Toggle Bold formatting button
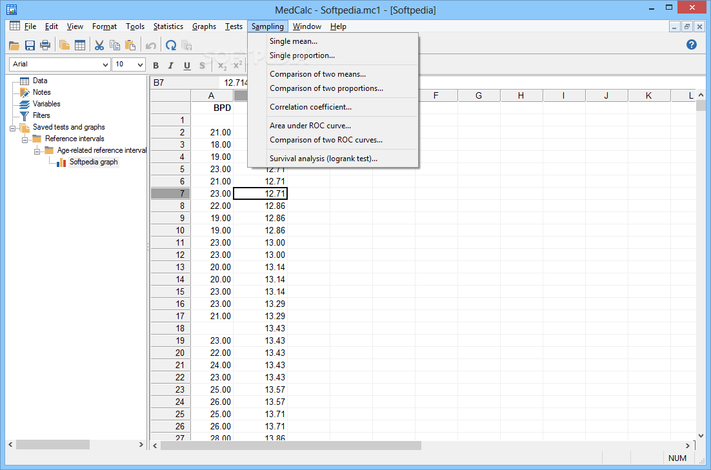Viewport: 711px width, 470px height. click(x=156, y=65)
